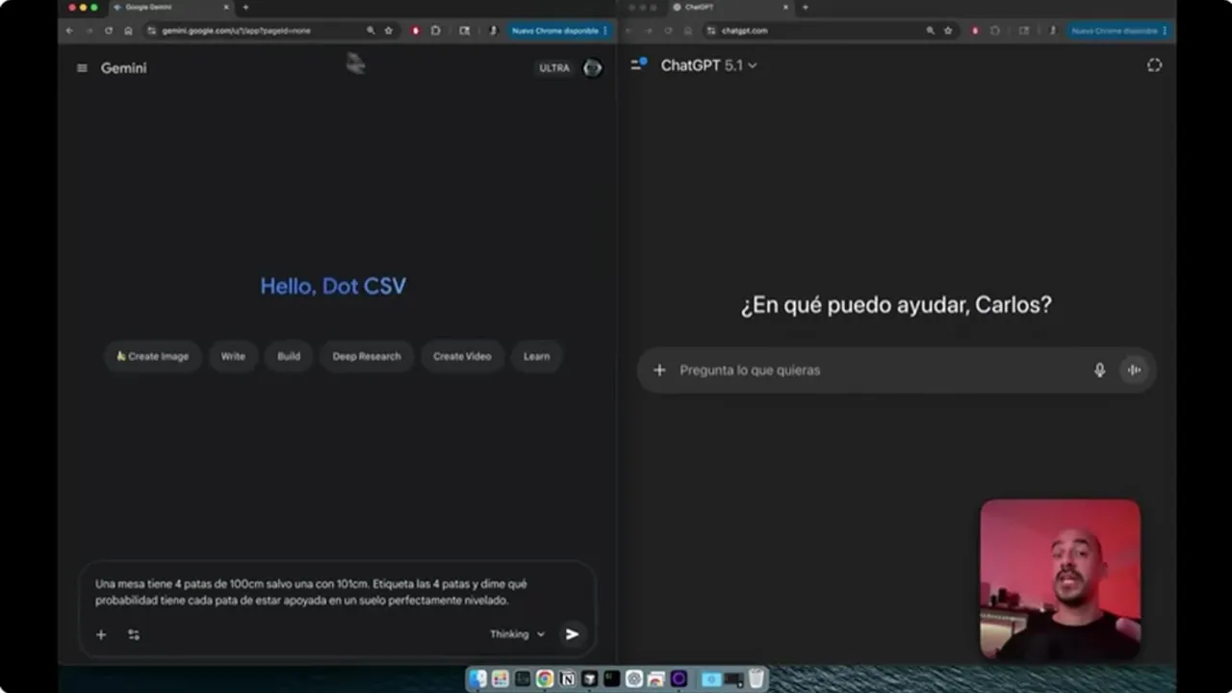Open Notion from the Dock

point(567,680)
